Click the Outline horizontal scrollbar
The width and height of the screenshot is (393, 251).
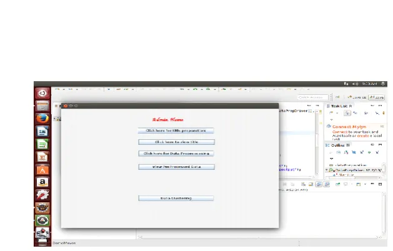point(353,177)
